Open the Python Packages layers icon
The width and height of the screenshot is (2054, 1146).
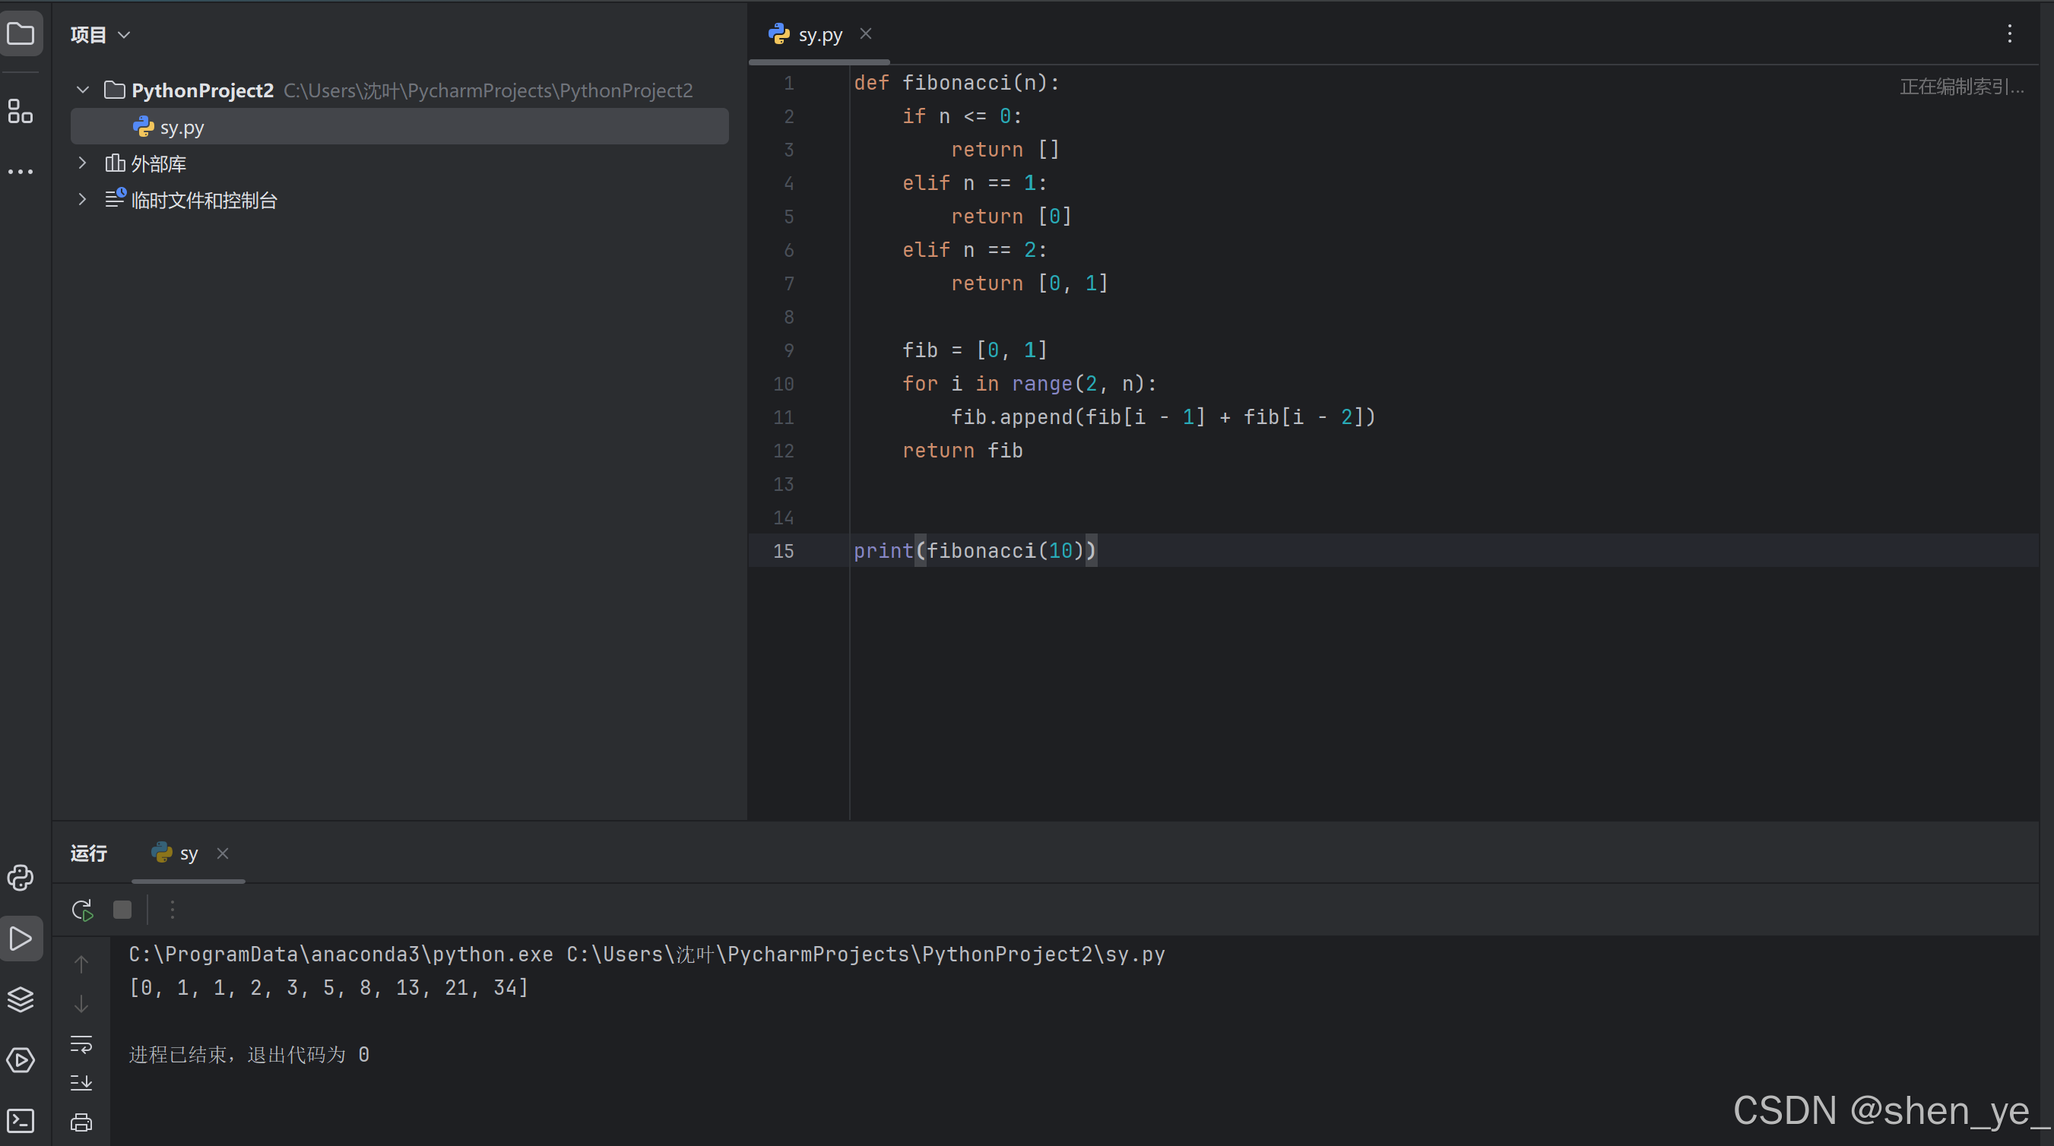[x=21, y=999]
